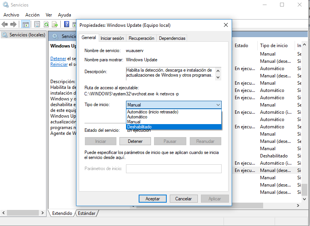
Task: Click the Reanudar button
Action: click(x=206, y=141)
